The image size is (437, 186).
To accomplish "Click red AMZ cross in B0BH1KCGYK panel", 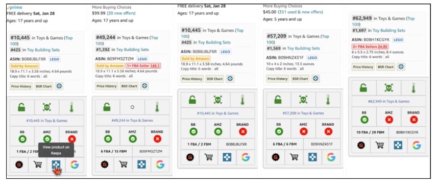I will point(390,120).
